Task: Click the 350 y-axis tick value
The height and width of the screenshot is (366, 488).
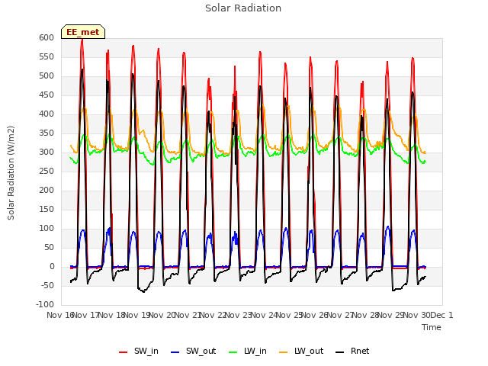Action: click(47, 133)
